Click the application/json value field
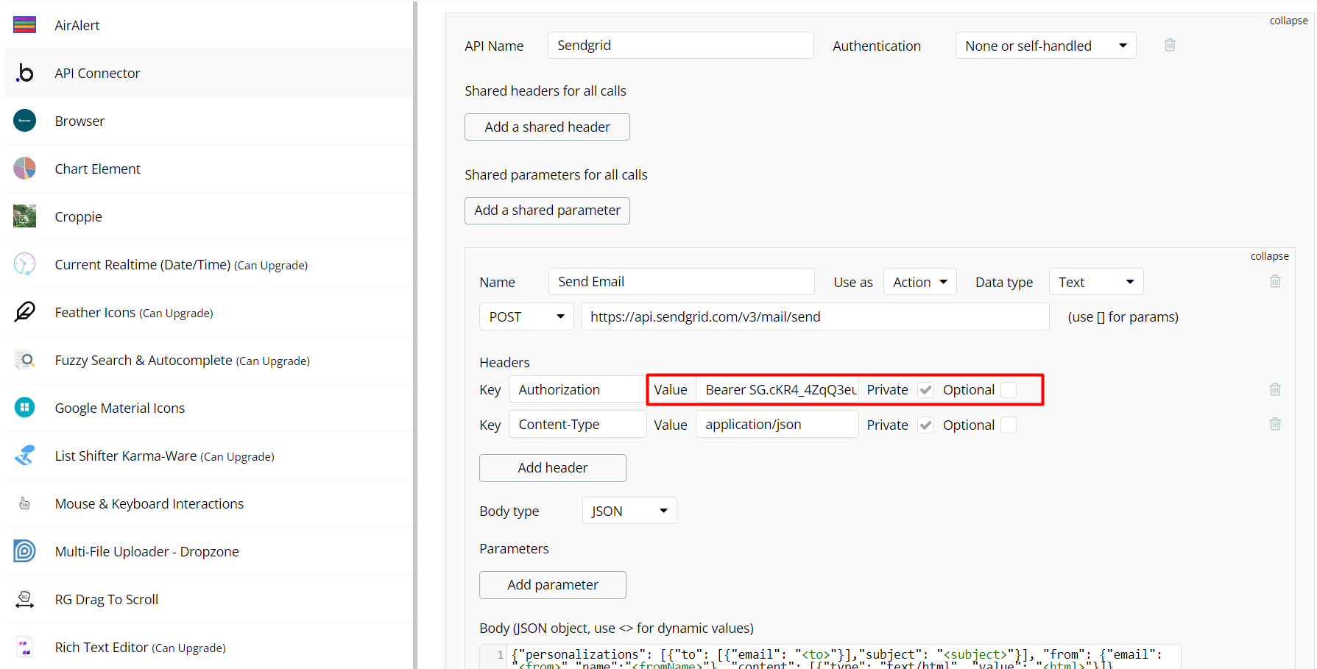 point(777,425)
